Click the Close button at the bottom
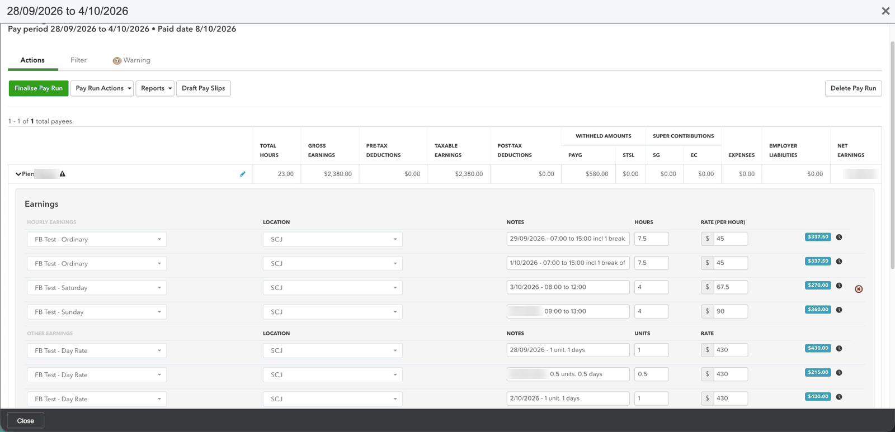Screen dimensions: 895x432 (x=26, y=421)
